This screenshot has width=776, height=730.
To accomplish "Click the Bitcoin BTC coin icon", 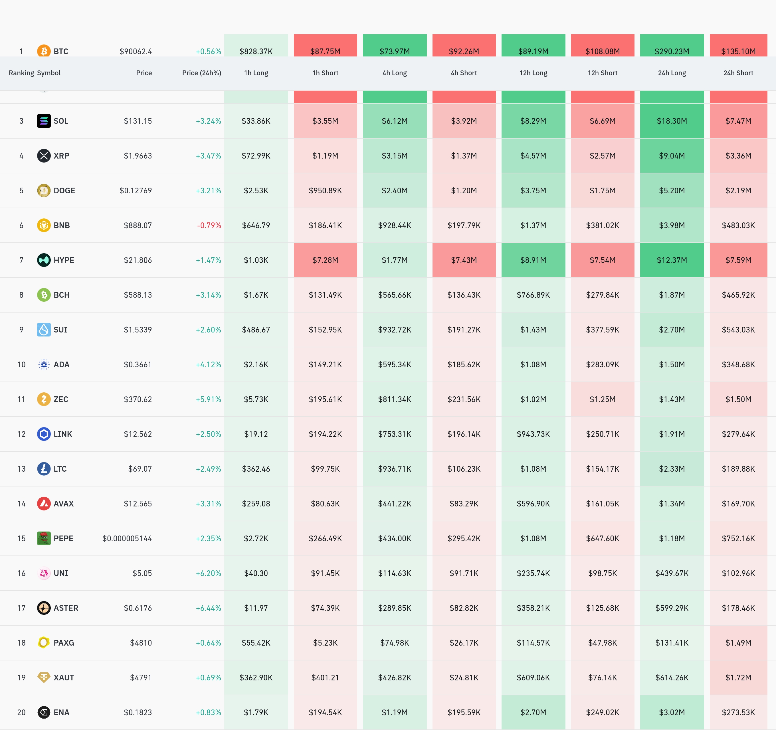I will click(44, 51).
